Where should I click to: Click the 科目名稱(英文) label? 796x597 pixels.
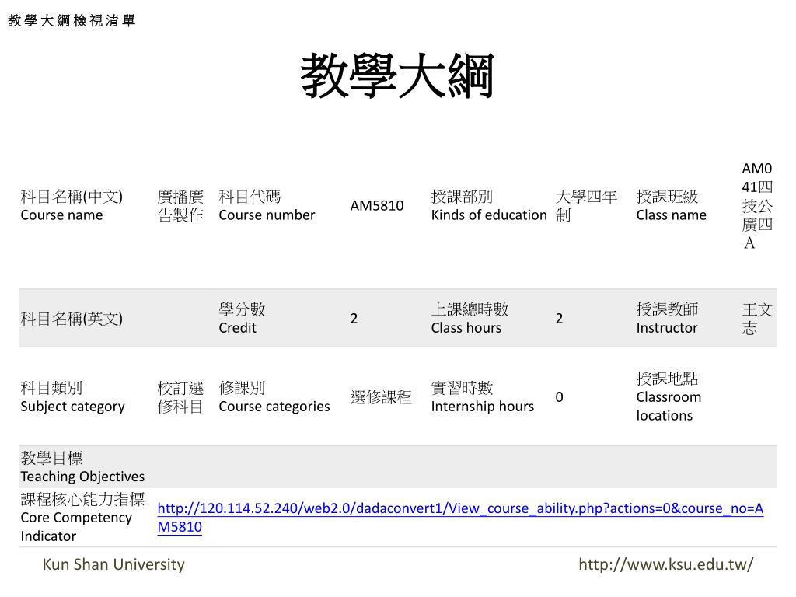(72, 319)
